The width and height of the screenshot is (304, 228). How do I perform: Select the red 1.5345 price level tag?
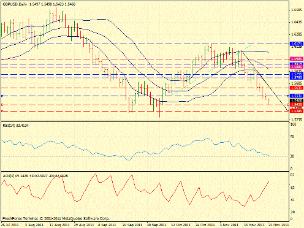tap(297, 111)
